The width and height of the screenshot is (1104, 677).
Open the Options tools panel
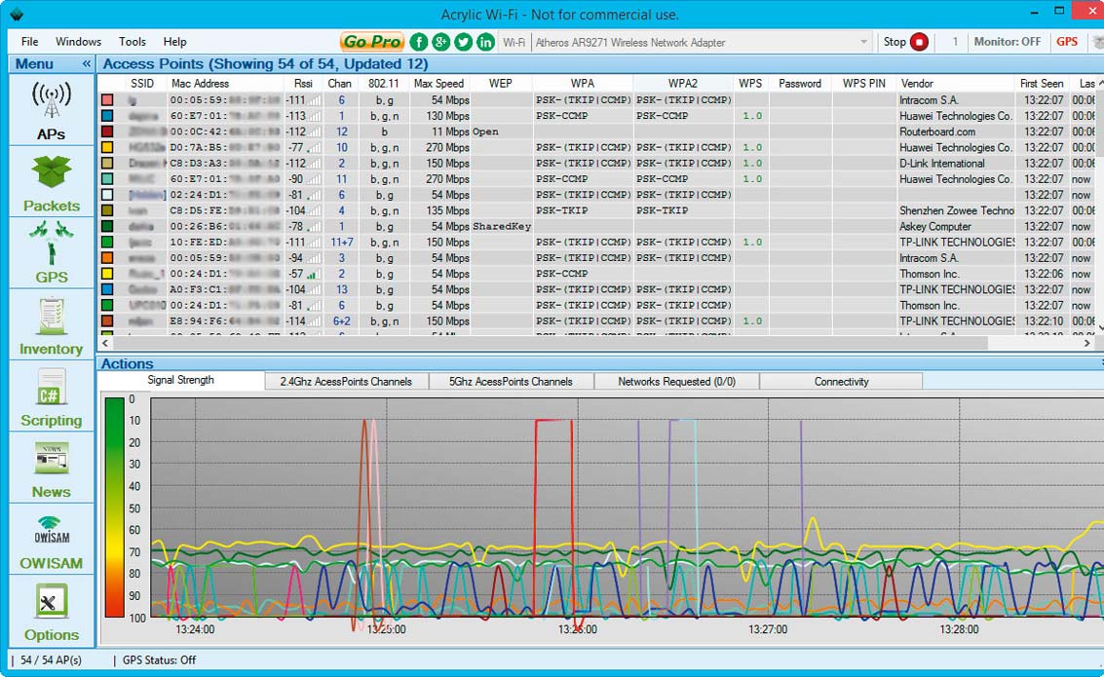click(52, 611)
